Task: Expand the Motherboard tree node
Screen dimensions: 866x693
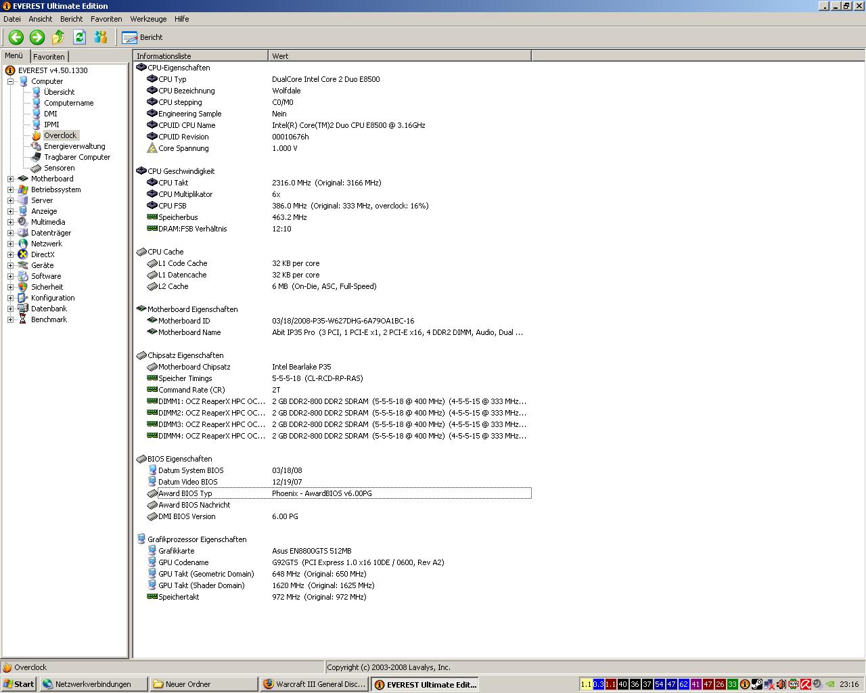Action: [x=11, y=179]
